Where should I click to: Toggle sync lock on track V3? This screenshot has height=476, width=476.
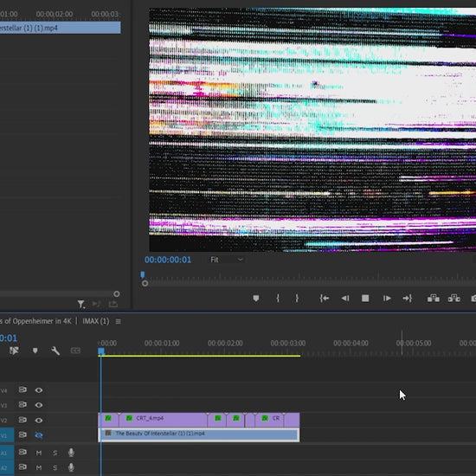pyautogui.click(x=23, y=405)
